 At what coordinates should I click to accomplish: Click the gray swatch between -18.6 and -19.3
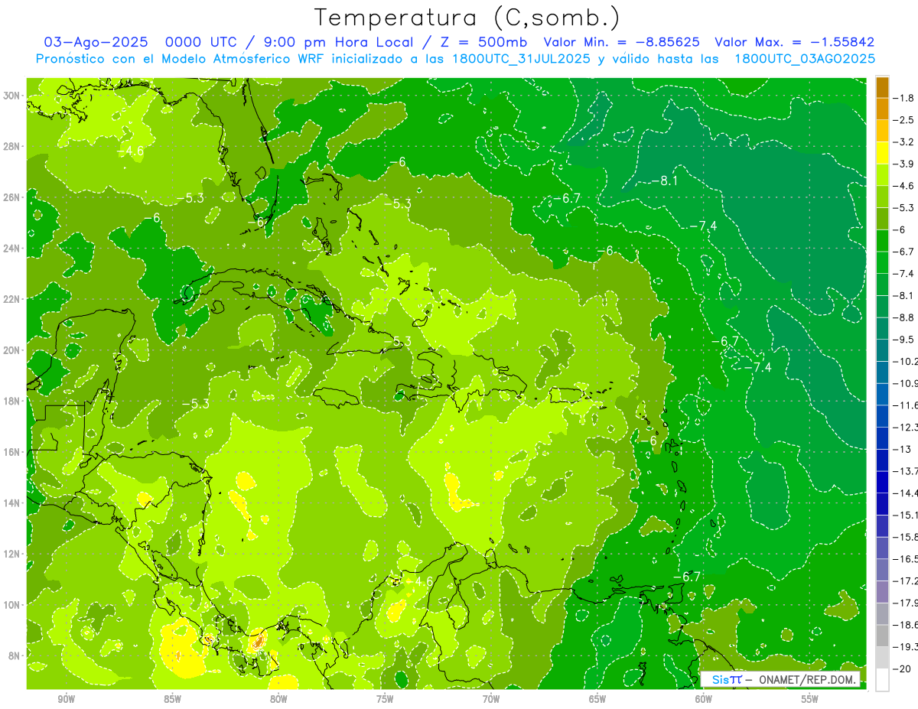click(x=882, y=636)
